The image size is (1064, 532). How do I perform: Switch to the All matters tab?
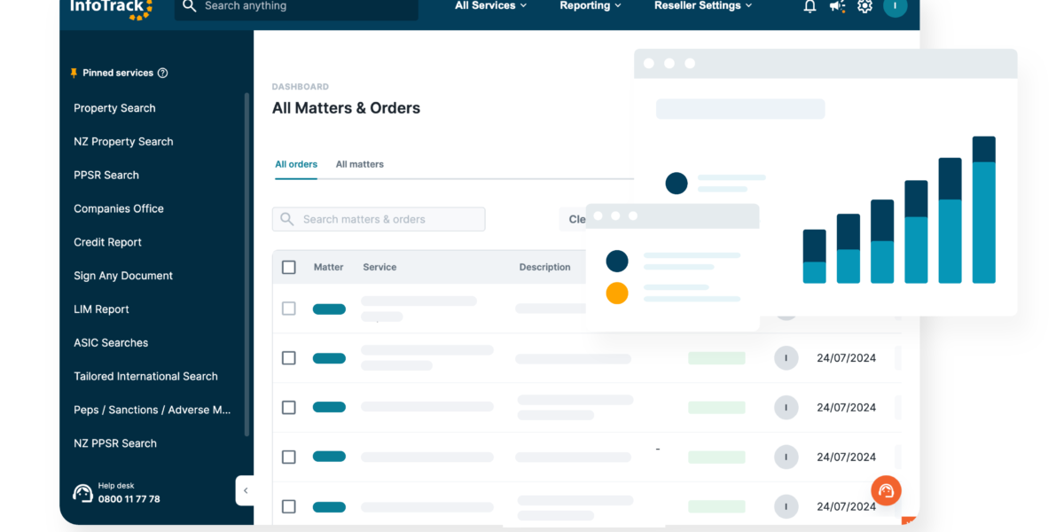pyautogui.click(x=360, y=164)
